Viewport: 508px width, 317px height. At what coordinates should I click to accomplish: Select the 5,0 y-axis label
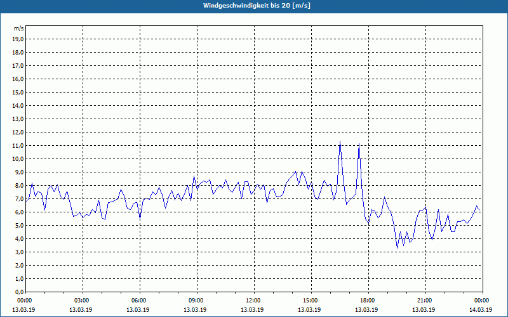point(19,226)
